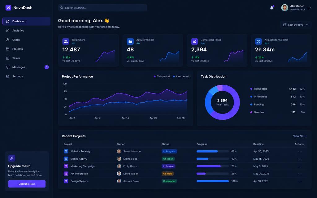Toggle Pending in Task Distribution legend
Viewport: 317px width, 198px height.
coord(257,105)
